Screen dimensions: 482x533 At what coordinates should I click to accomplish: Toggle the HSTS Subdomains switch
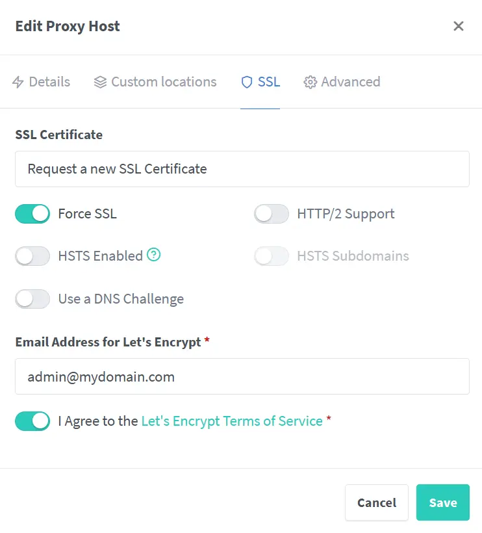coord(272,256)
